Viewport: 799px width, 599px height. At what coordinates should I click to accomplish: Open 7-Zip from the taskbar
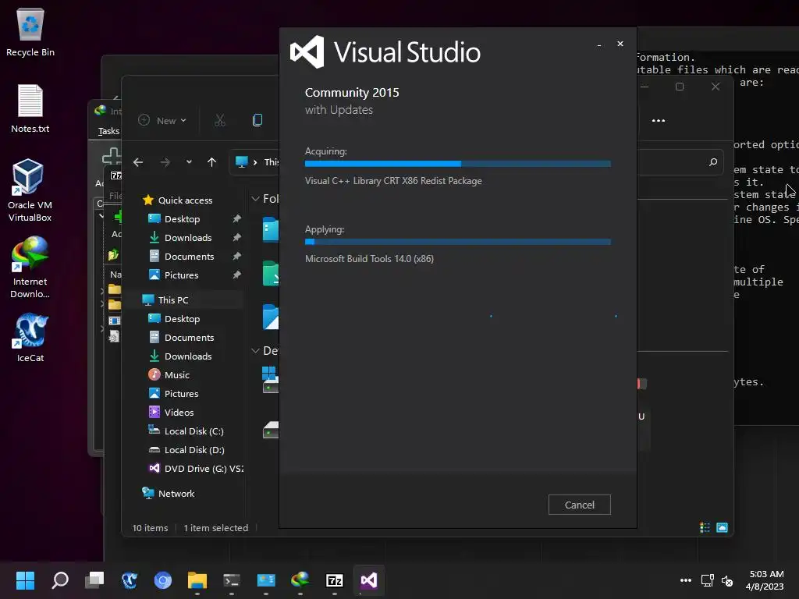click(x=334, y=580)
